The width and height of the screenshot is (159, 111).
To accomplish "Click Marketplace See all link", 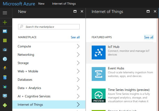I will [75, 37].
